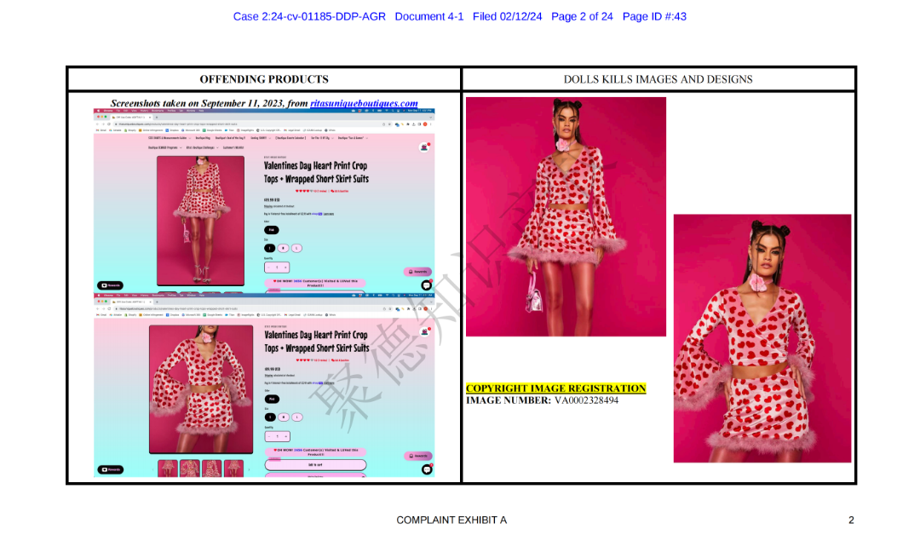Click close-up product photo in lower screenshot
Viewport: 920px width, 558px height.
pos(201,389)
